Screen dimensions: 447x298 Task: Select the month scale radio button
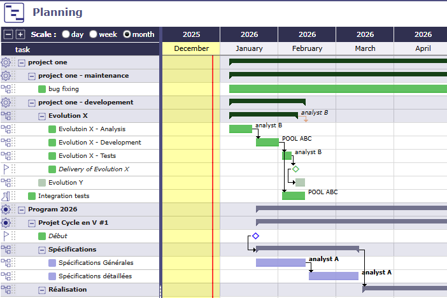tap(127, 34)
